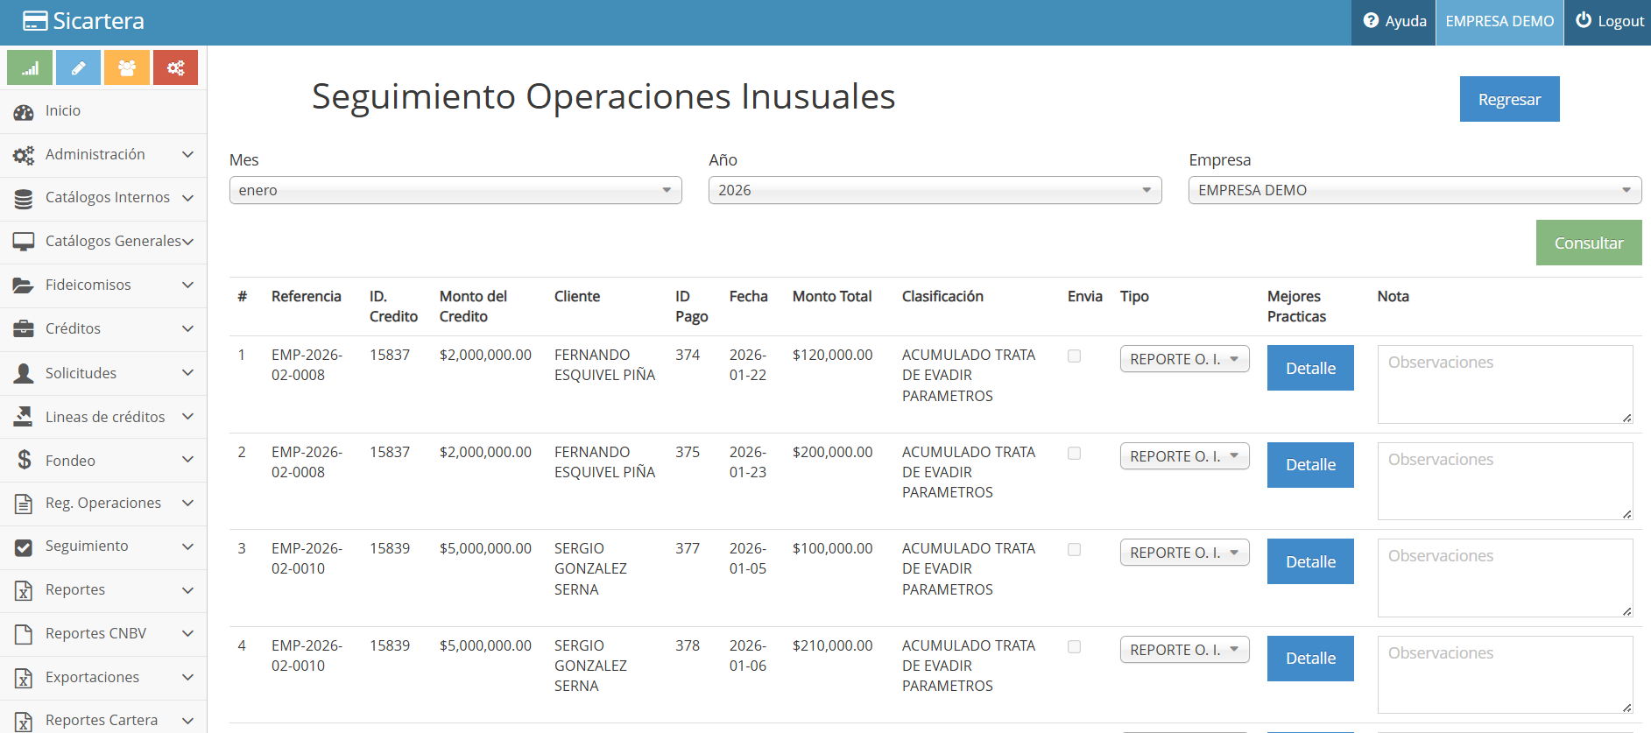
Task: Expand the Administración menu chevron
Action: 187,155
